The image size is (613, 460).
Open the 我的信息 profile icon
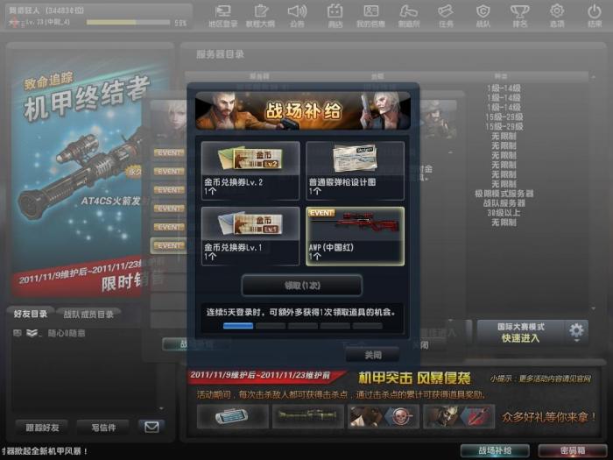coord(370,16)
